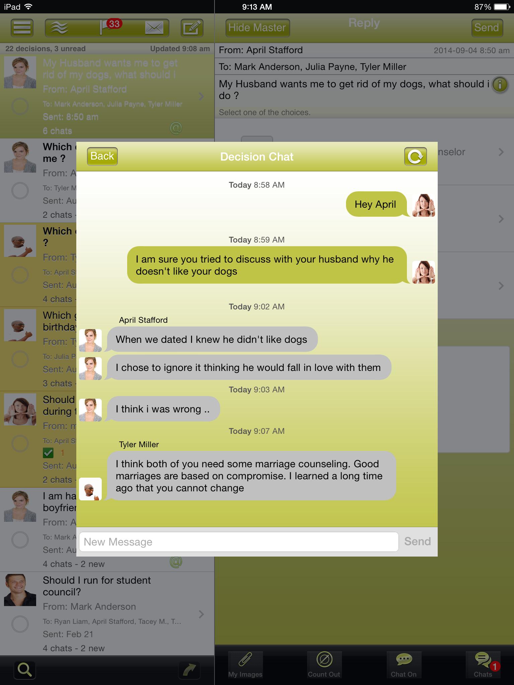Select the radio circle on husband dogs decision
This screenshot has width=514, height=685.
click(x=20, y=106)
